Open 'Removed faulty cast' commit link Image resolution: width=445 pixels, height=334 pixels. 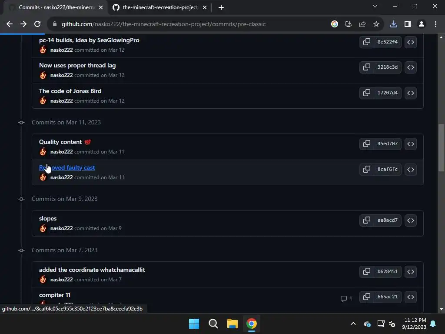coord(66,167)
